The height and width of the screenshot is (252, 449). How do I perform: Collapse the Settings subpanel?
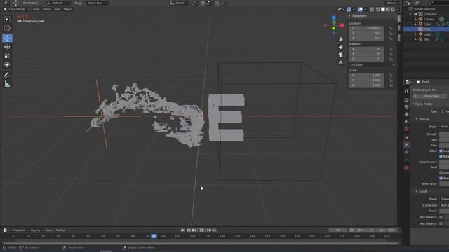click(x=417, y=119)
